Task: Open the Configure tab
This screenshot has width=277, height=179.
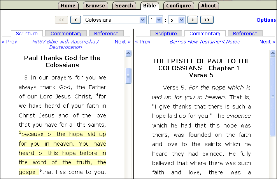Action: point(179,6)
